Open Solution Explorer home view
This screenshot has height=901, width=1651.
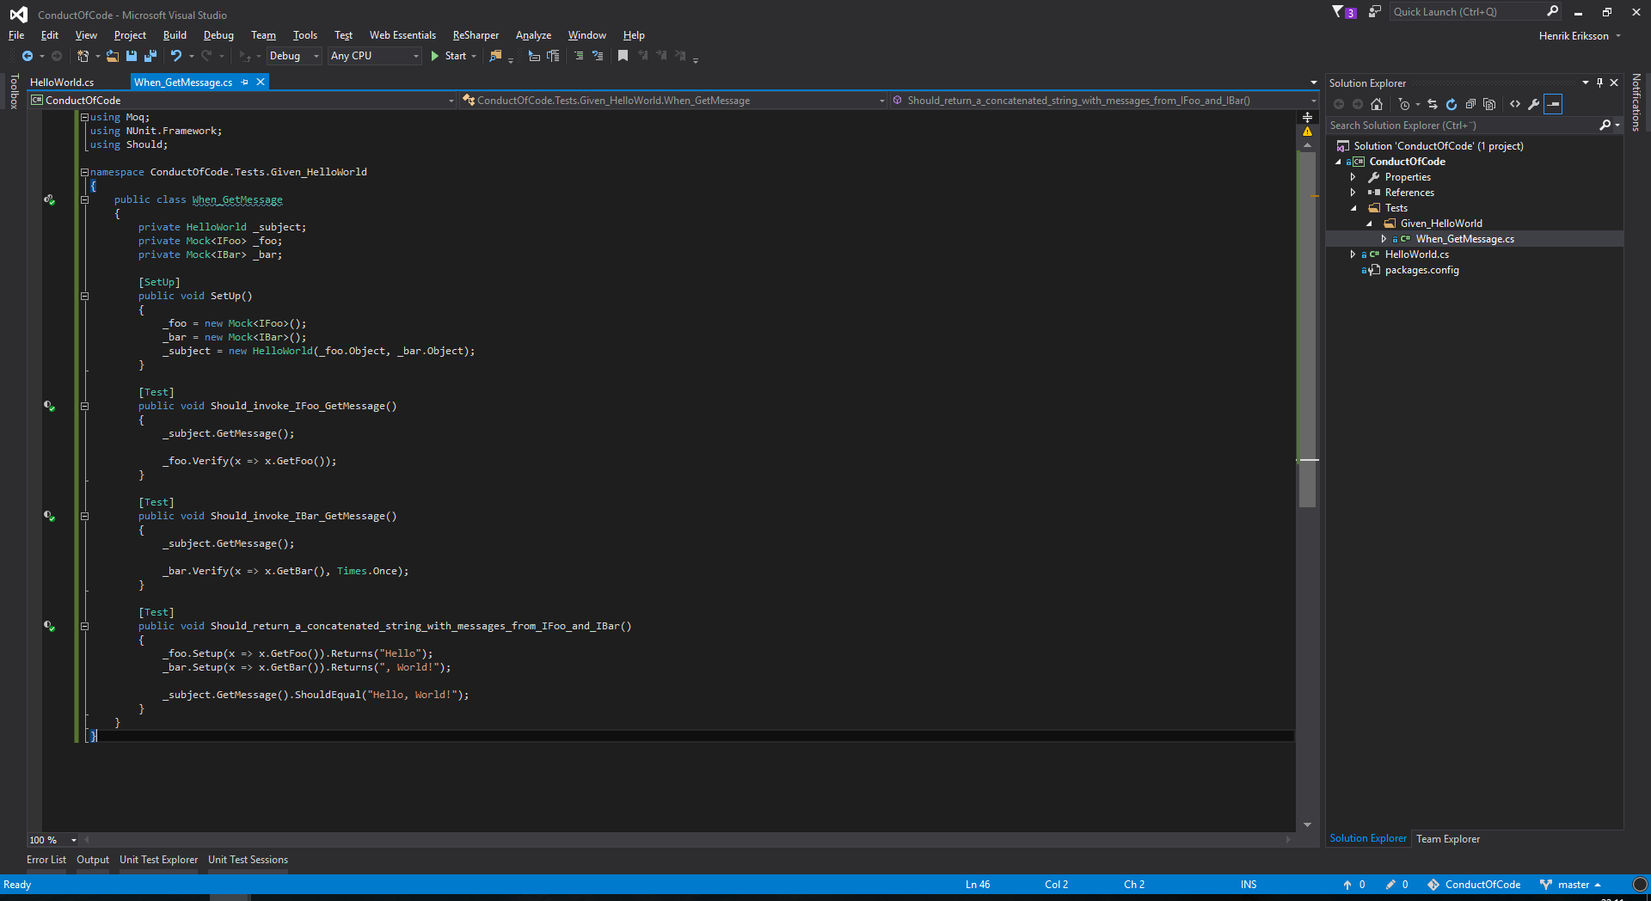point(1377,104)
